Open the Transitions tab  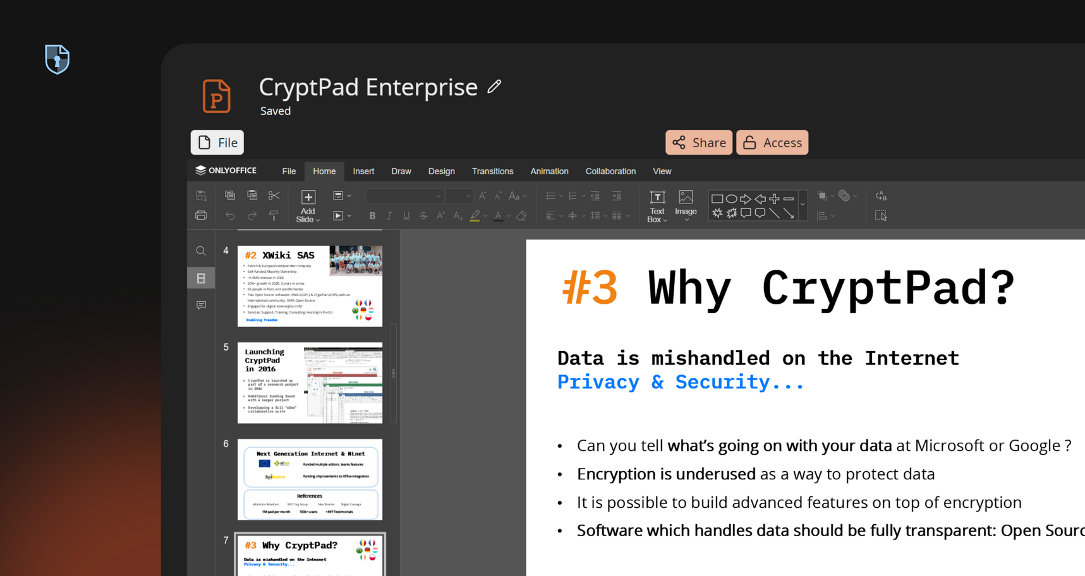[x=492, y=171]
